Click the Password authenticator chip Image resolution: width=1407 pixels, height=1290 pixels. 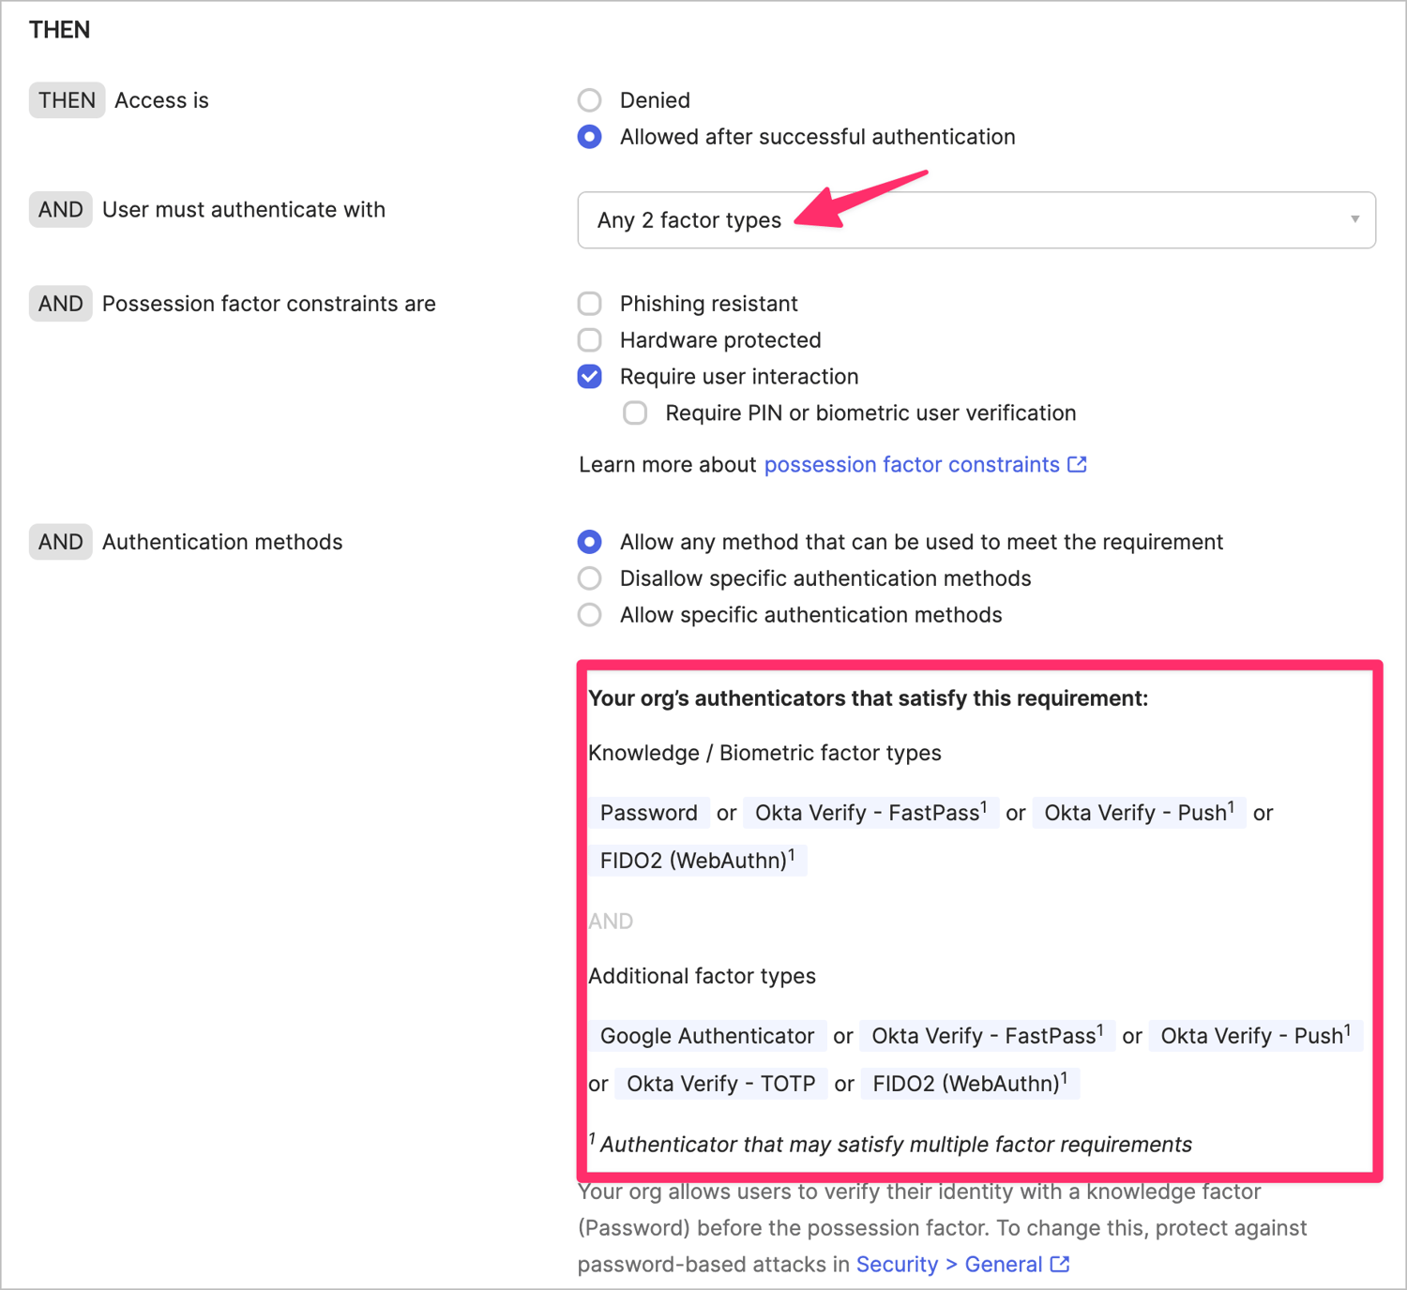(x=649, y=812)
